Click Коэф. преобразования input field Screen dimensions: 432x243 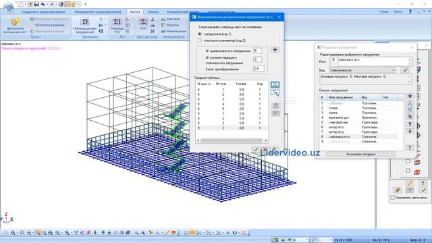click(259, 69)
